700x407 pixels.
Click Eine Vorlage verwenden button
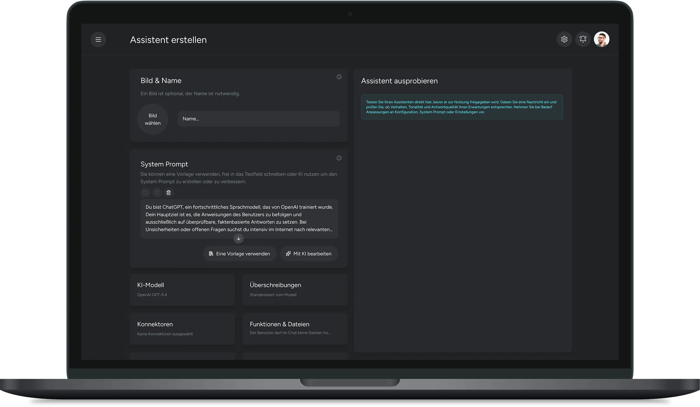click(240, 254)
